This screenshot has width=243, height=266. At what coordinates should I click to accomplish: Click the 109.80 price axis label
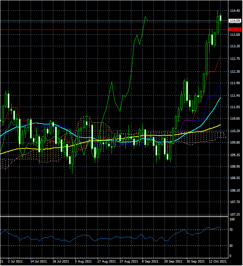[235, 142]
